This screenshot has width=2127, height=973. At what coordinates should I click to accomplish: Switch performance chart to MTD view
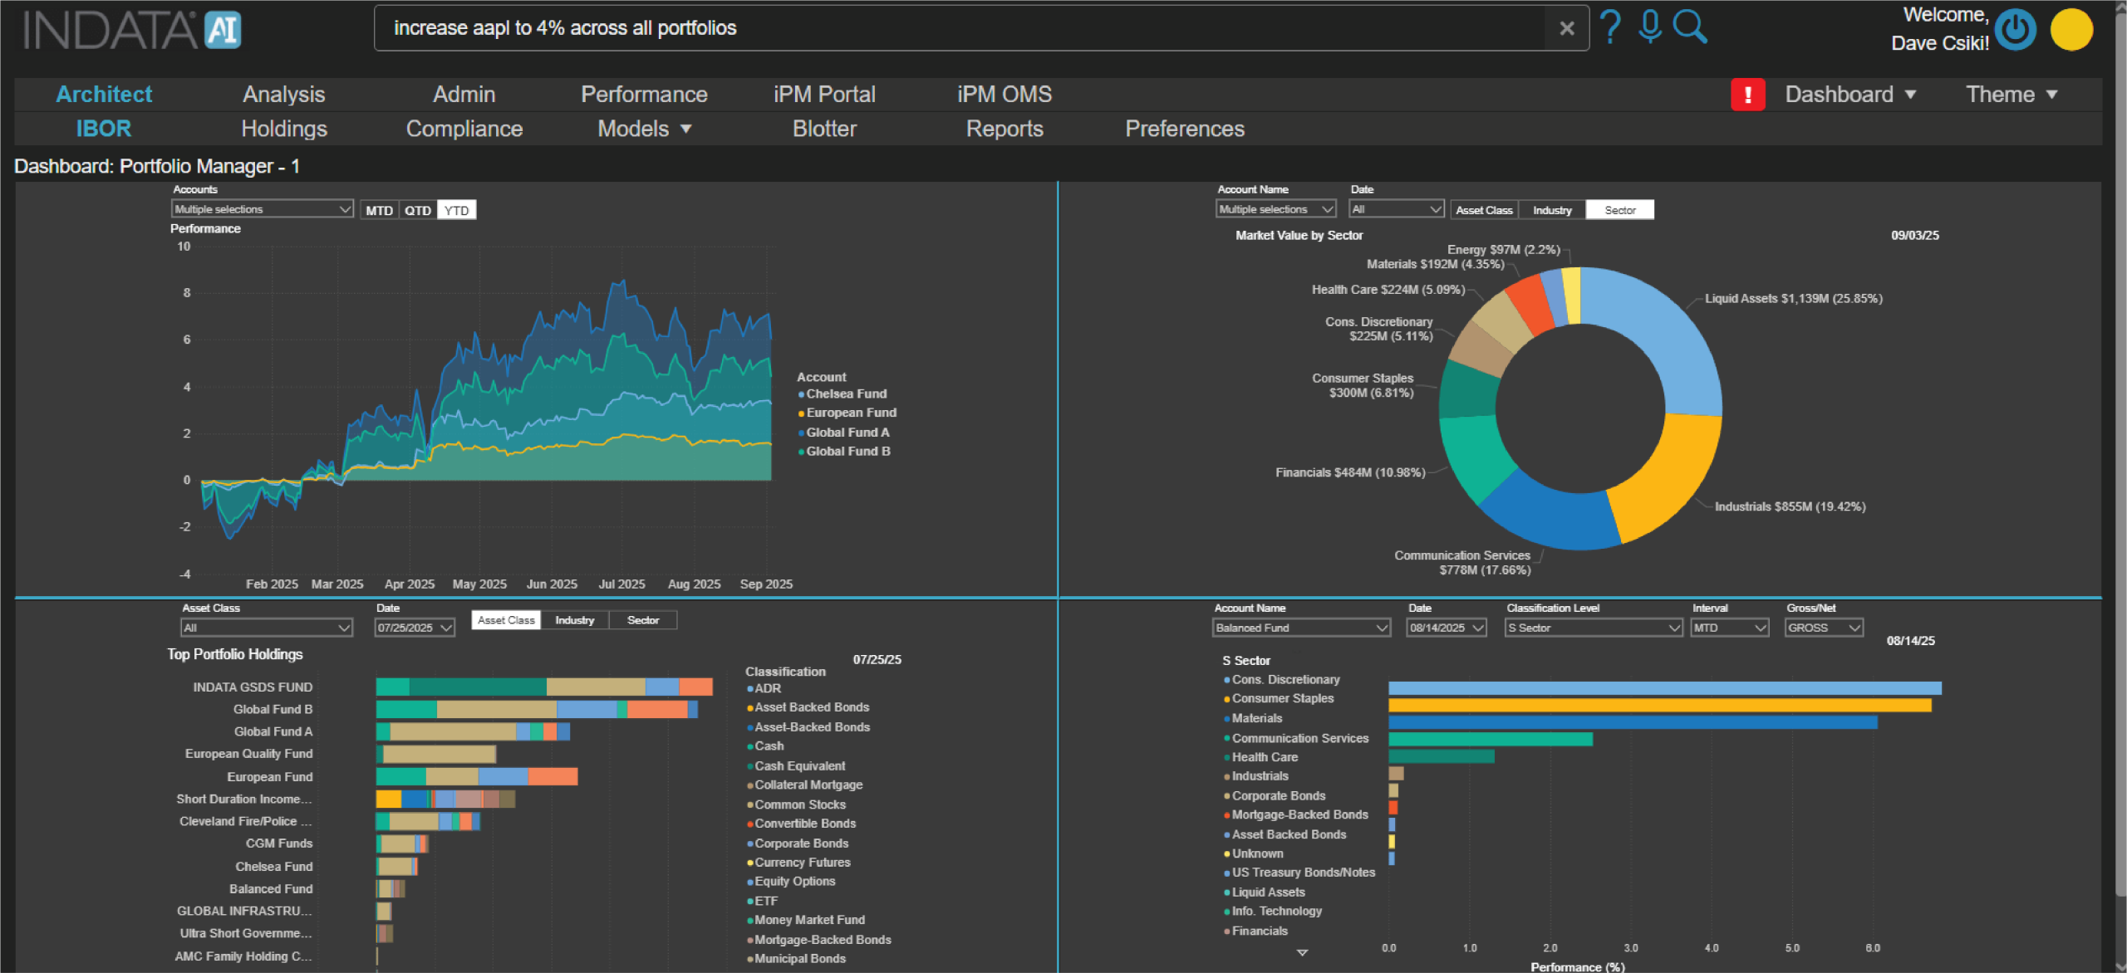coord(380,209)
